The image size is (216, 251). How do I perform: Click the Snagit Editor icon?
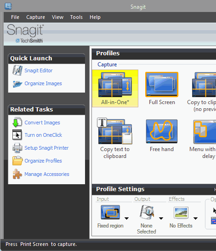(17, 70)
